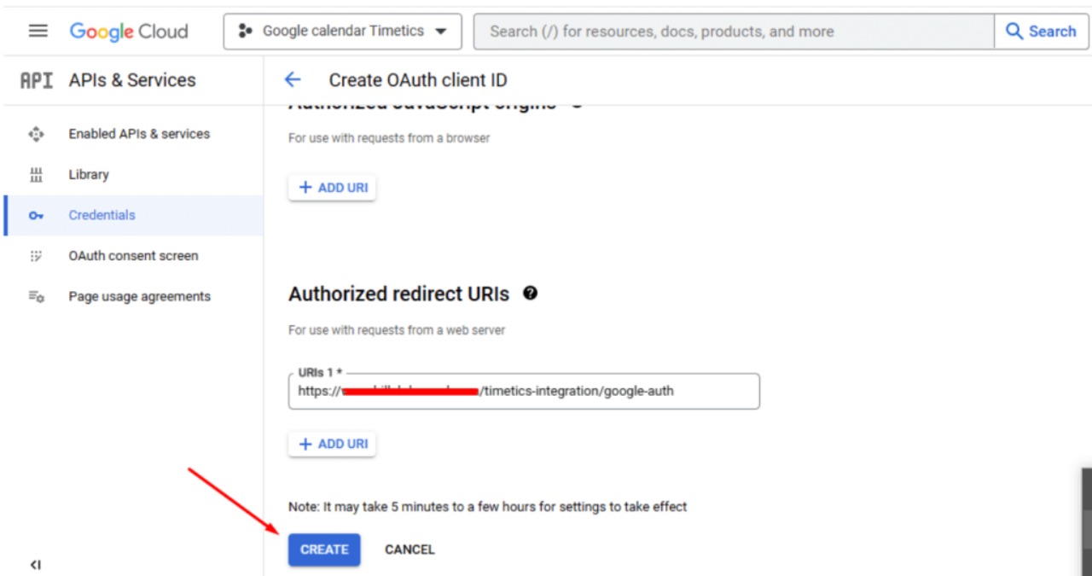Click the APIs & Services API logo

pyautogui.click(x=36, y=80)
